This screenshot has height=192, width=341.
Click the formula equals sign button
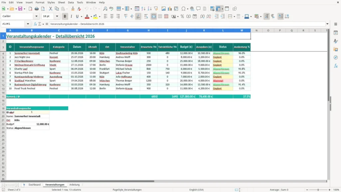pos(47,24)
